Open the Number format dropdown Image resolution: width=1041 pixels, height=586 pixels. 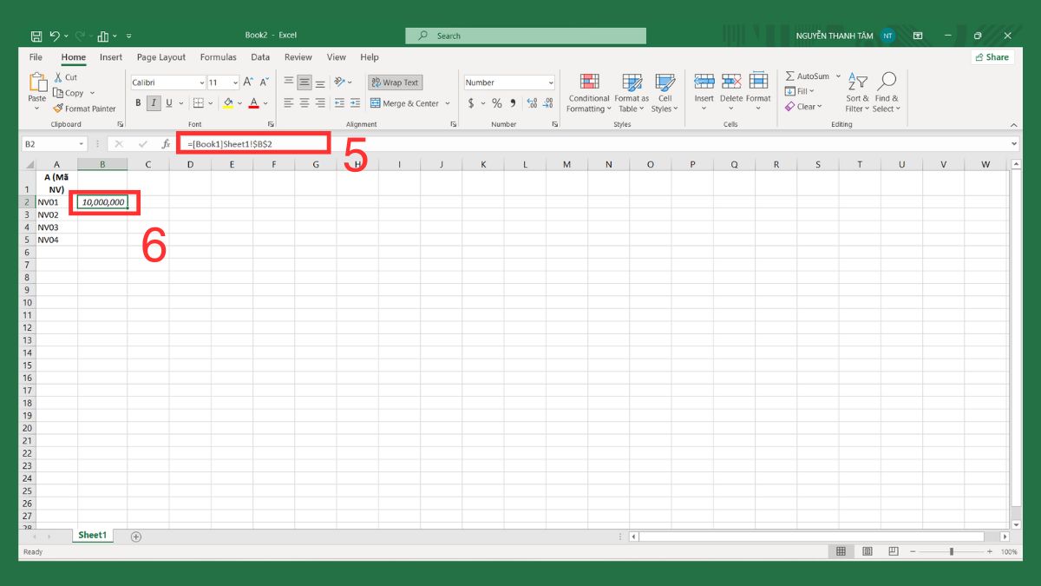[x=550, y=82]
